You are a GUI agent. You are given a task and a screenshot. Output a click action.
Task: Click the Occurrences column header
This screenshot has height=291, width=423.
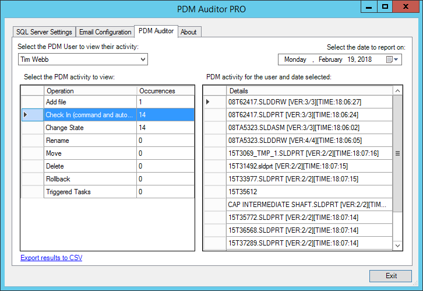(165, 91)
